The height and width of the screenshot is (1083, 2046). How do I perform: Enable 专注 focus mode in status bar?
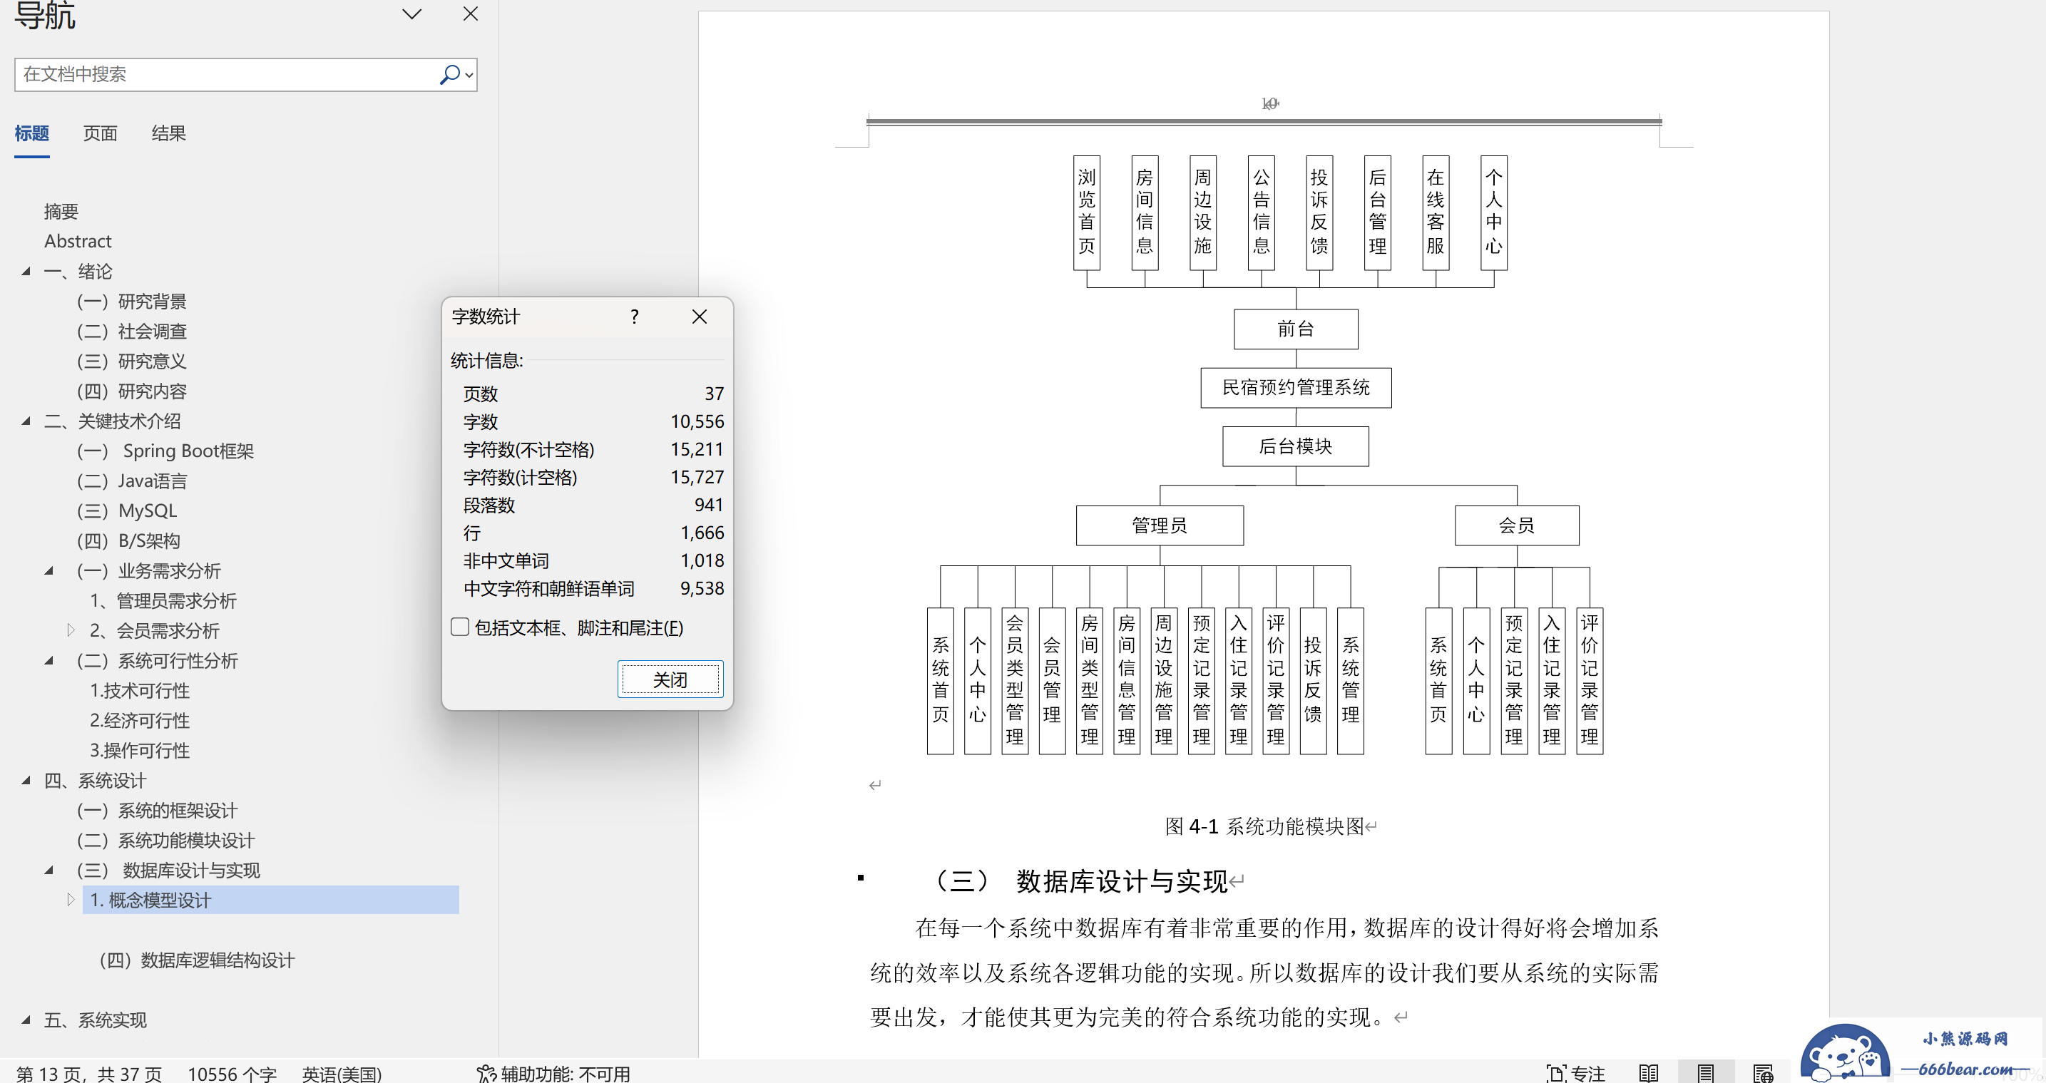pos(1575,1074)
